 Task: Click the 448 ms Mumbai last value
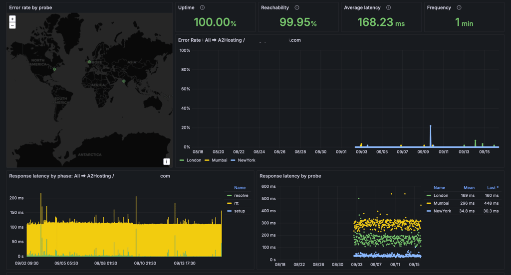click(492, 203)
